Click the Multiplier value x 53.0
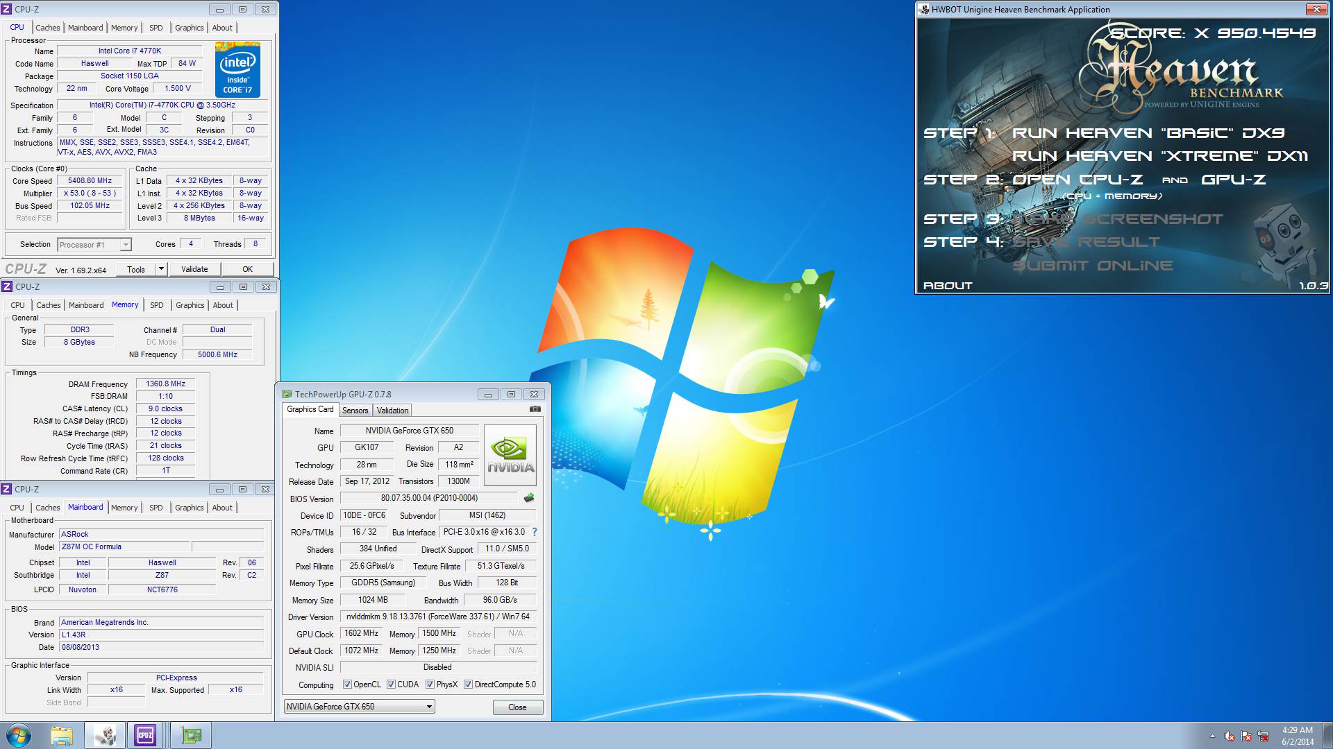 [90, 193]
